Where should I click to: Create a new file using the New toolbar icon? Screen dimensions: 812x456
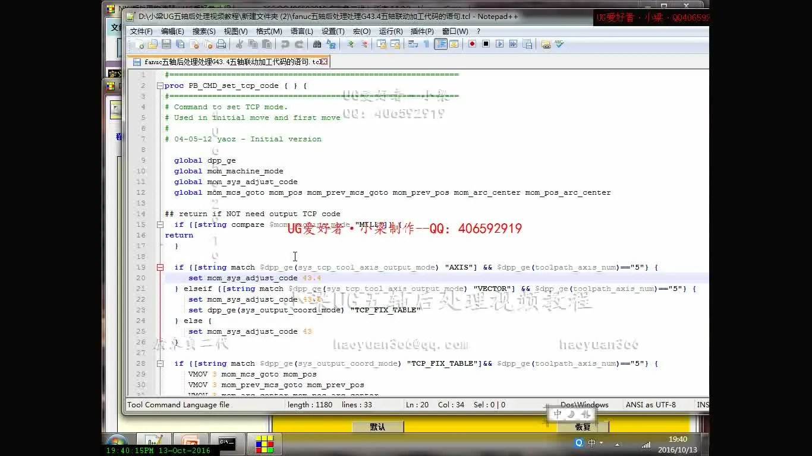point(140,44)
